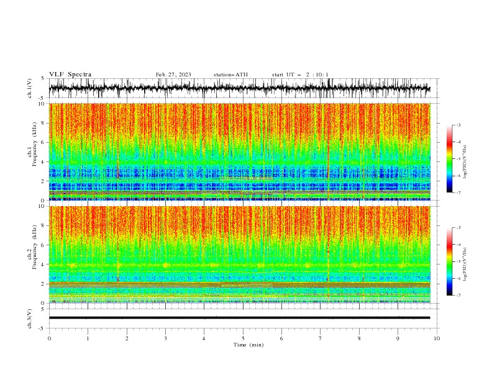
Task: Click the ch.1 frequency tick label "8"
Action: (43, 123)
